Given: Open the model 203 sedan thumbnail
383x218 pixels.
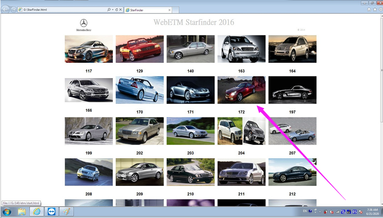Looking at the screenshot, I should click(190, 131).
